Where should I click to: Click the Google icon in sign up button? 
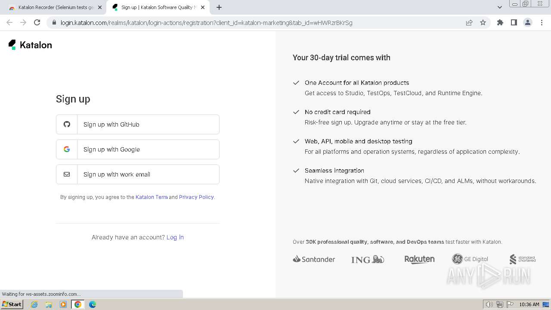(x=67, y=149)
